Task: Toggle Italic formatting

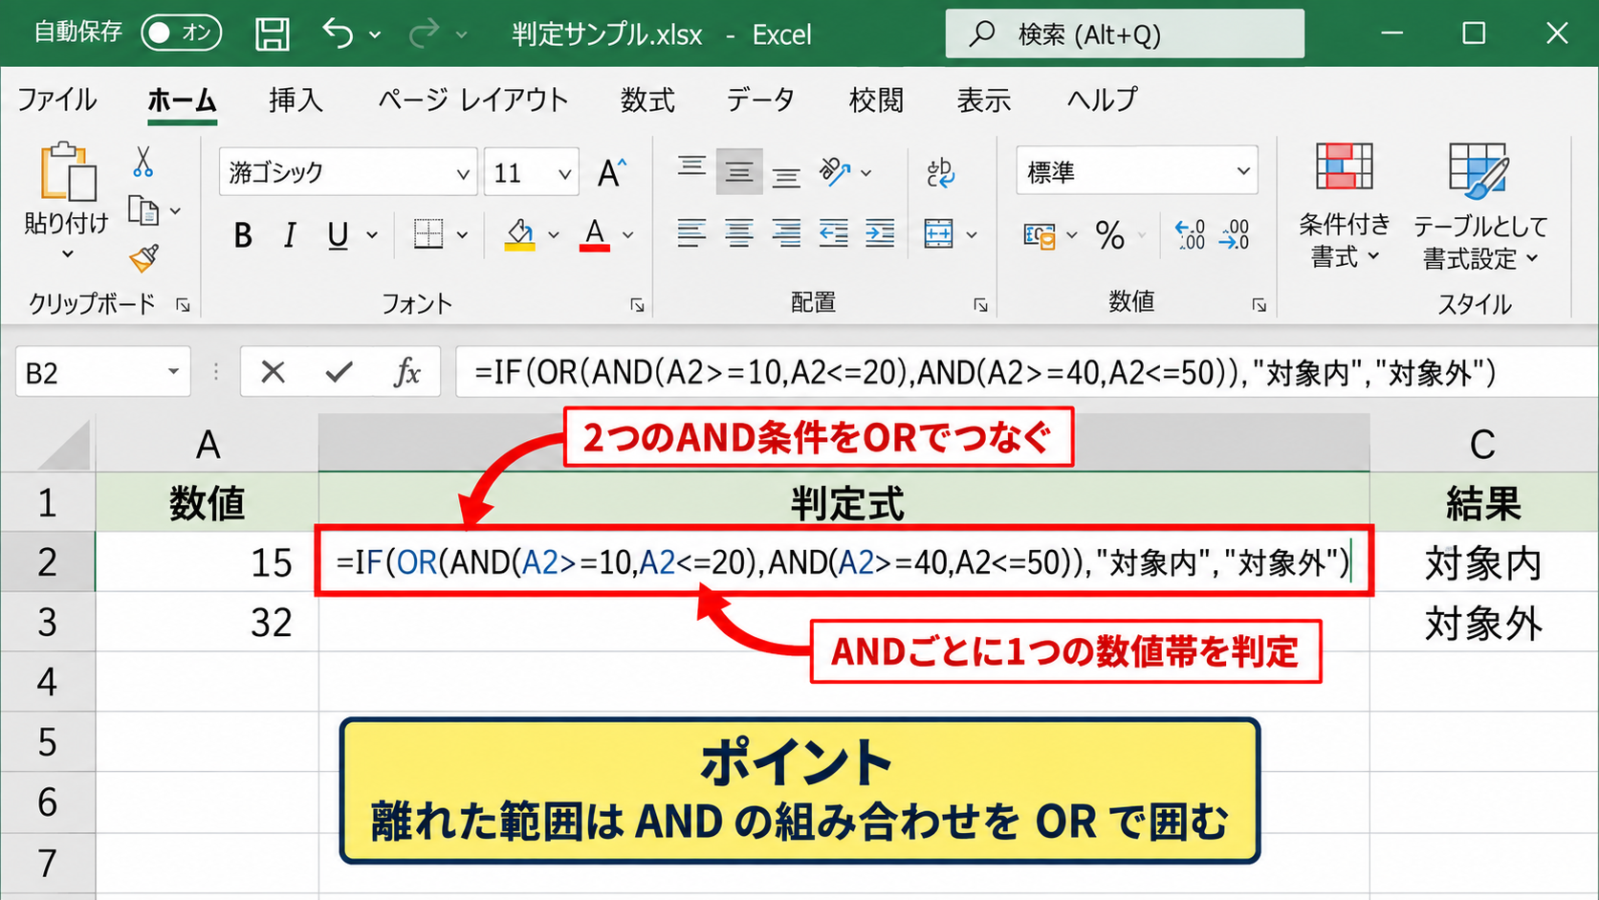Action: (290, 234)
